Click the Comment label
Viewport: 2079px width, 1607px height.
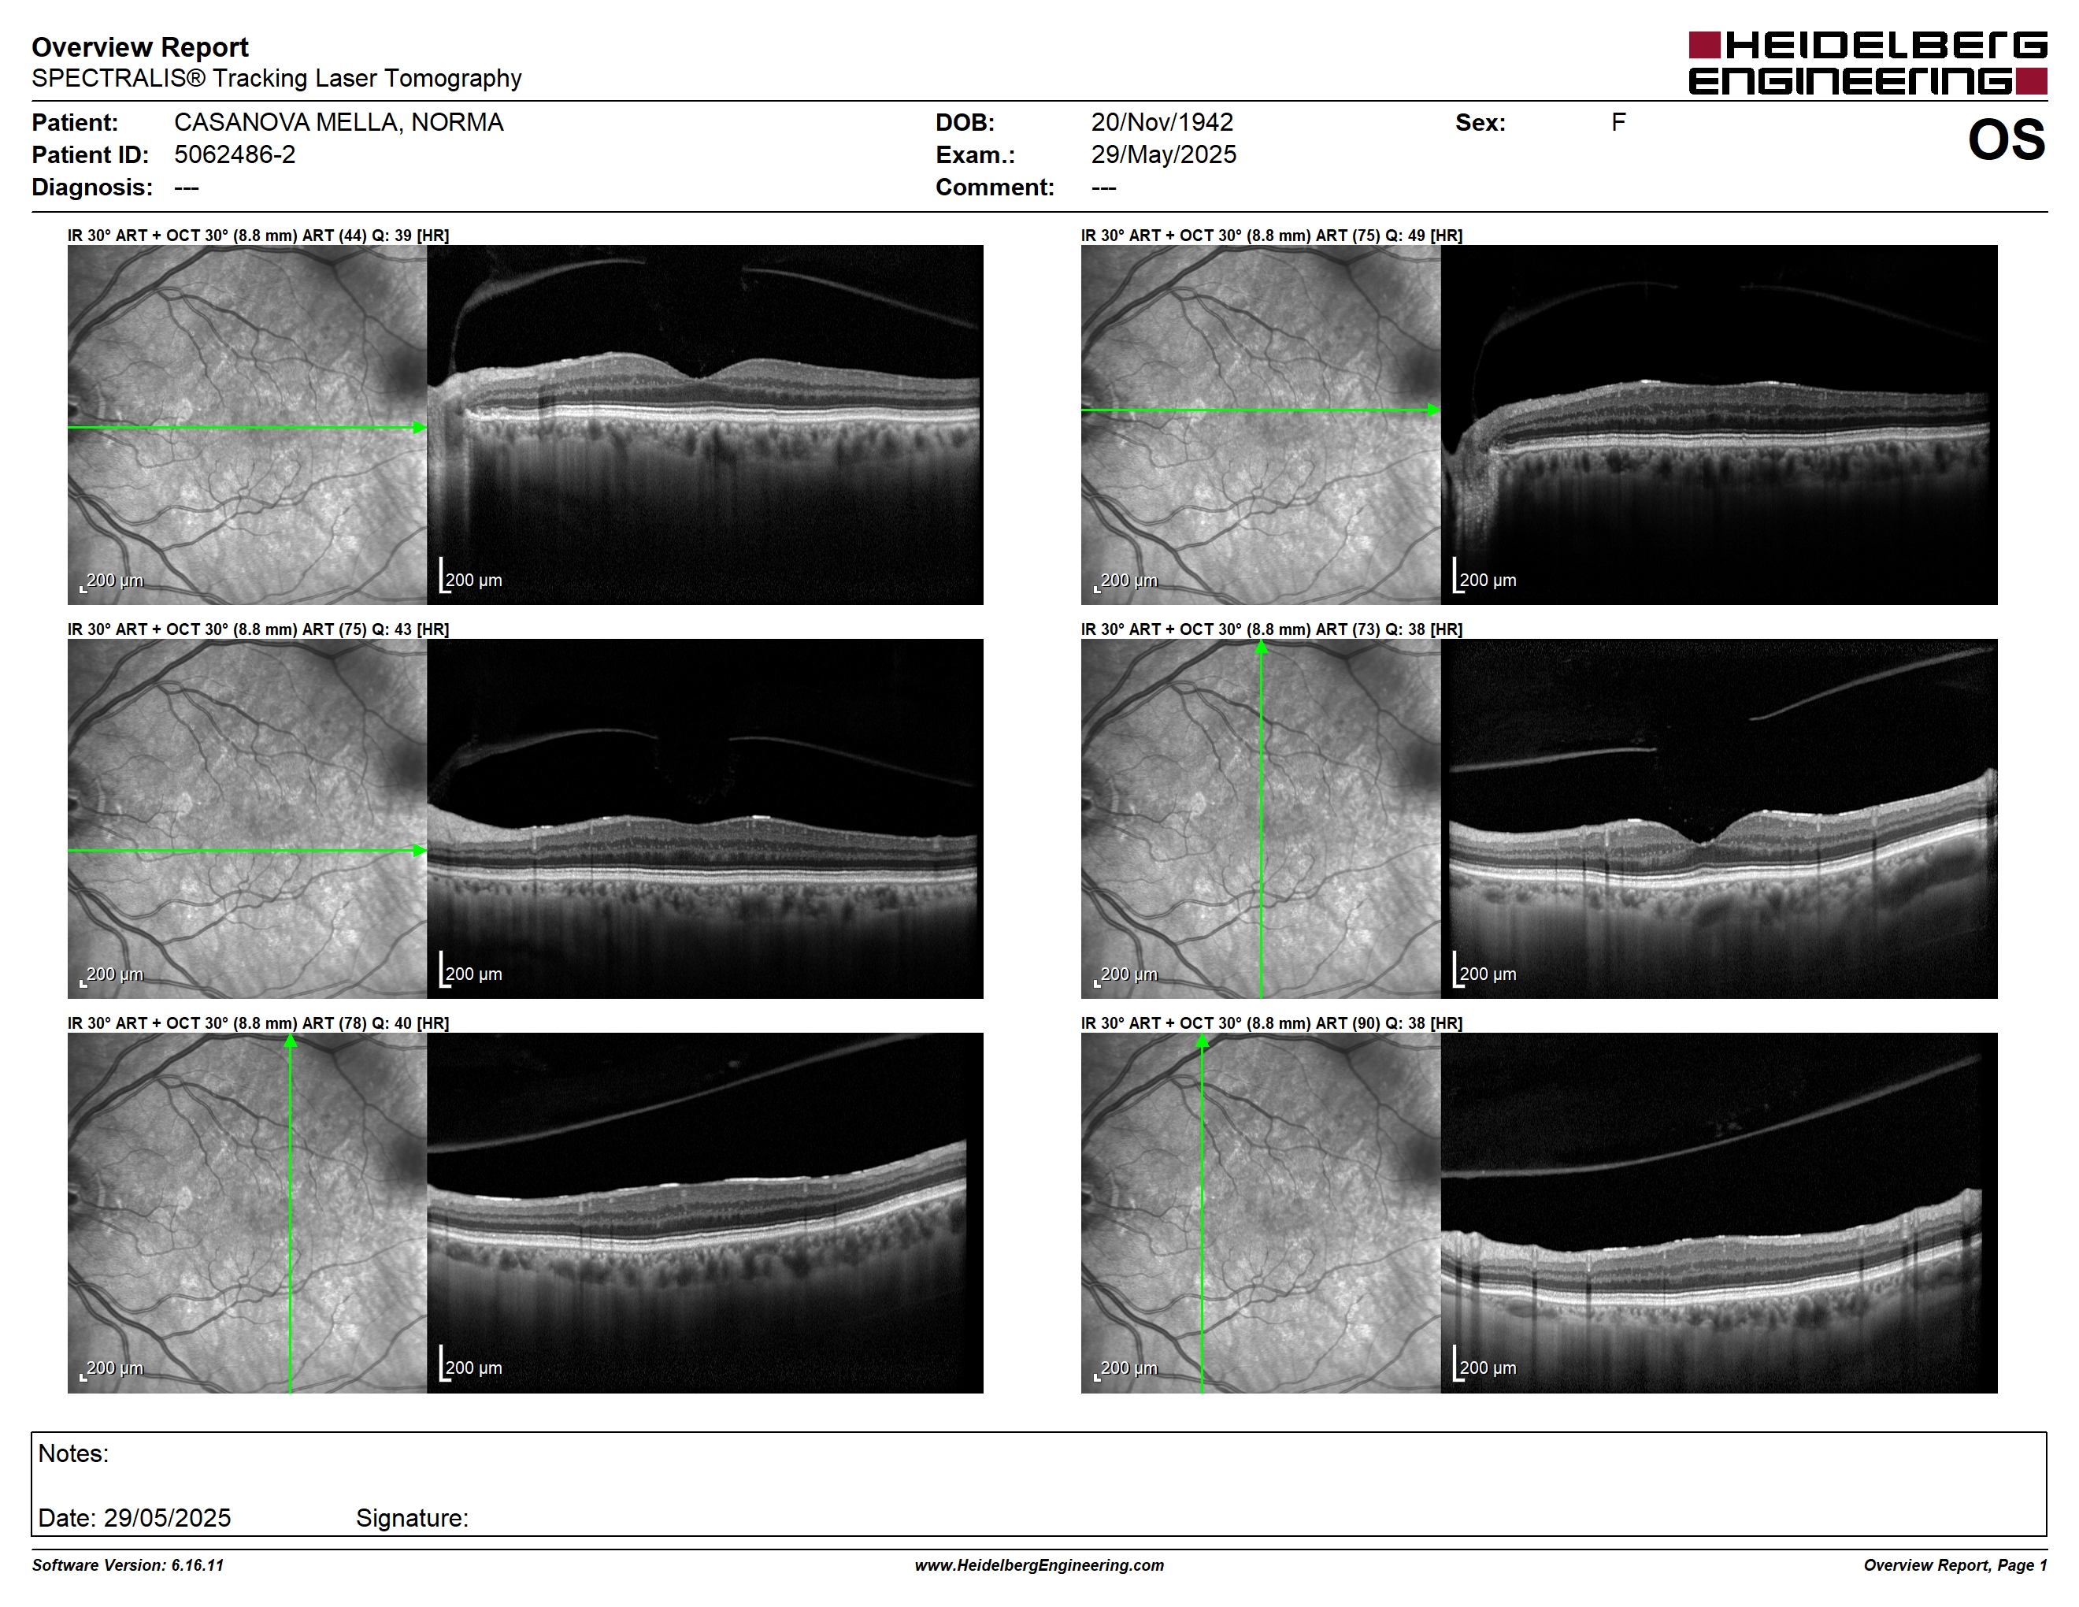pyautogui.click(x=995, y=187)
